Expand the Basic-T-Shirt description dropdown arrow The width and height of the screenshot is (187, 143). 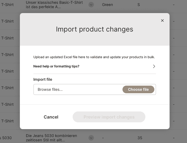click(x=91, y=4)
